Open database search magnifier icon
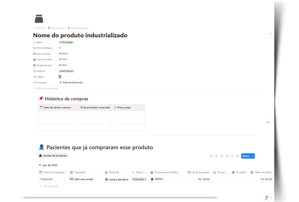Screen dimensions: 299x202 (x=227, y=156)
